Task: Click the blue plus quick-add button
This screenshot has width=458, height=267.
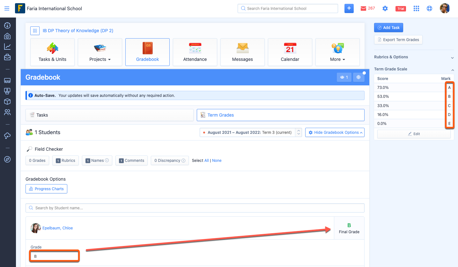Action: 349,9
